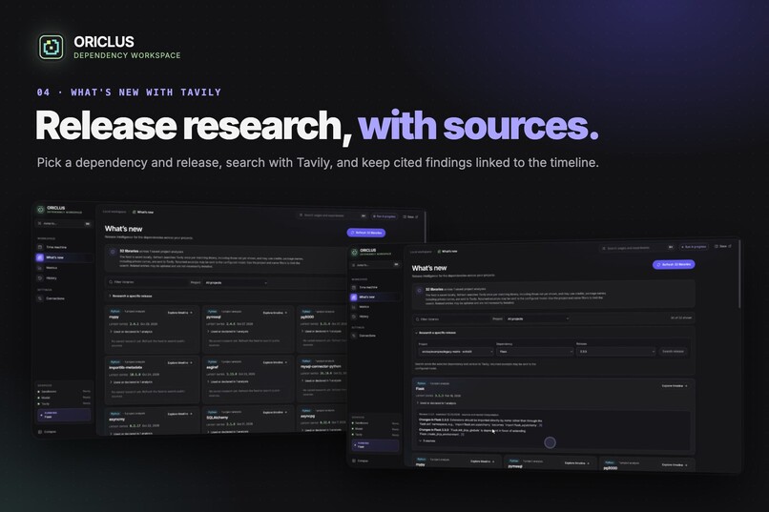
Task: Click mysql-connector-python card title in back window
Action: [x=321, y=366]
